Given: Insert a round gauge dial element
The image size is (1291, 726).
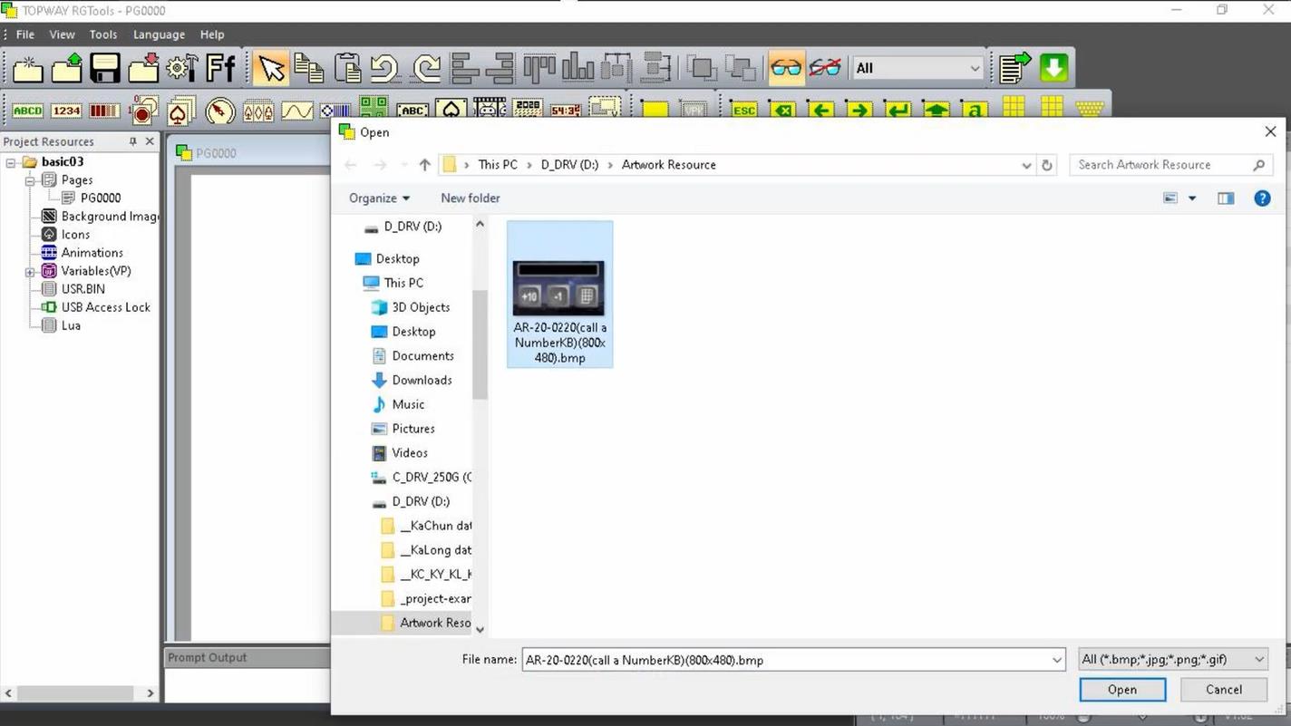Looking at the screenshot, I should click(220, 111).
